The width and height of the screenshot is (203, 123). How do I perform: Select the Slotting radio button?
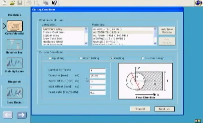point(111,58)
